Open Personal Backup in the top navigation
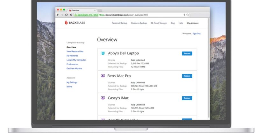The height and width of the screenshot is (133, 263). coord(120,23)
